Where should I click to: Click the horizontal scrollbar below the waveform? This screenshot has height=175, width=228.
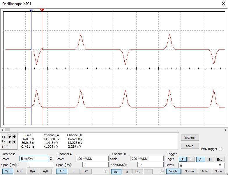(114, 130)
